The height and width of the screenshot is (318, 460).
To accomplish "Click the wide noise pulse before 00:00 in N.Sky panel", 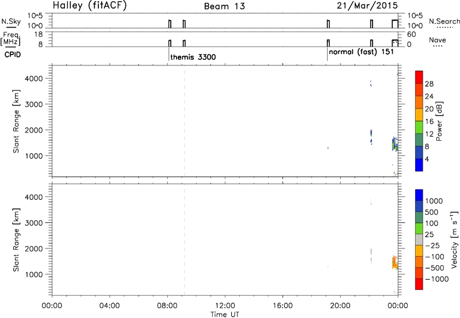I will click(x=395, y=24).
